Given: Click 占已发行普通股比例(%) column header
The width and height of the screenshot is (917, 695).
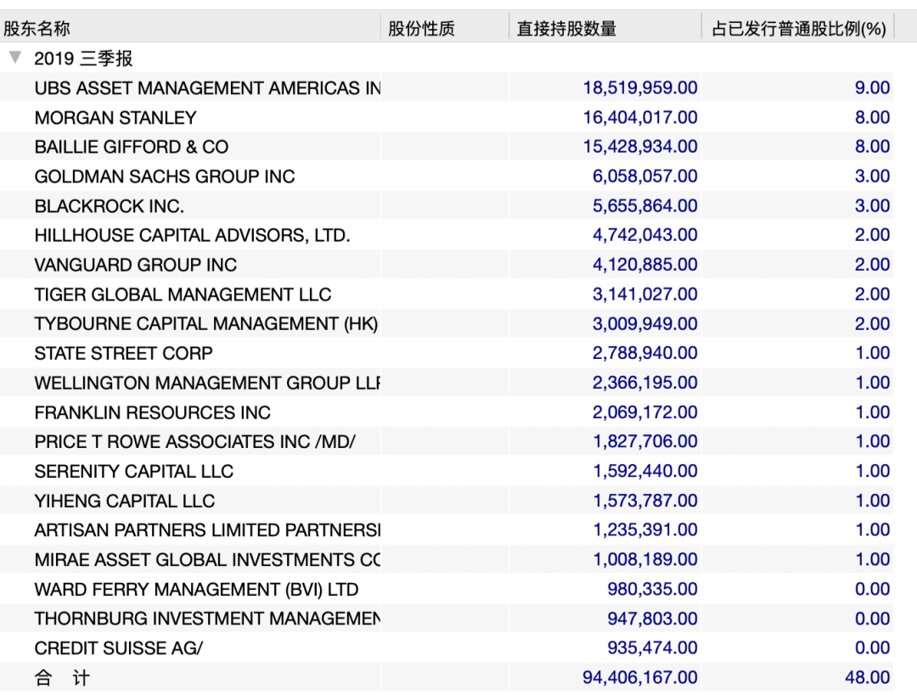Looking at the screenshot, I should click(797, 28).
